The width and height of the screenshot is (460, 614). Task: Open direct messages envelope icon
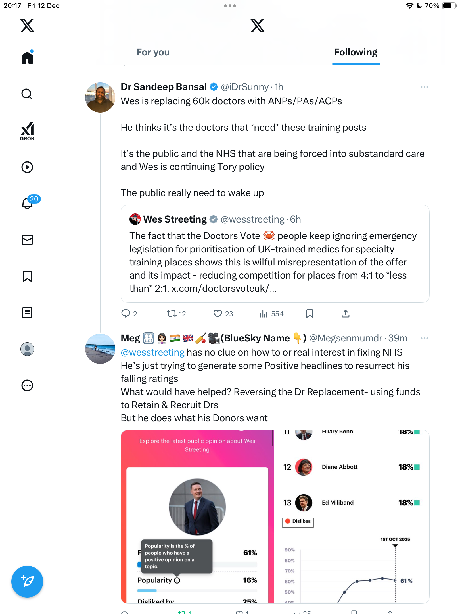(x=27, y=240)
